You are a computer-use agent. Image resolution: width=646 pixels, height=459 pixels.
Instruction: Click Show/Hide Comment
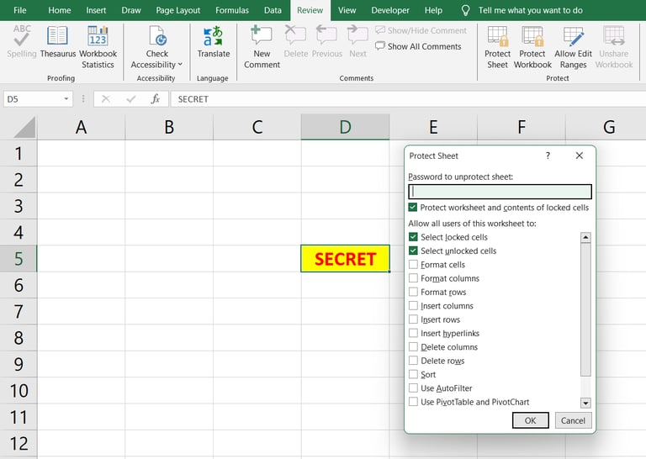click(x=421, y=30)
